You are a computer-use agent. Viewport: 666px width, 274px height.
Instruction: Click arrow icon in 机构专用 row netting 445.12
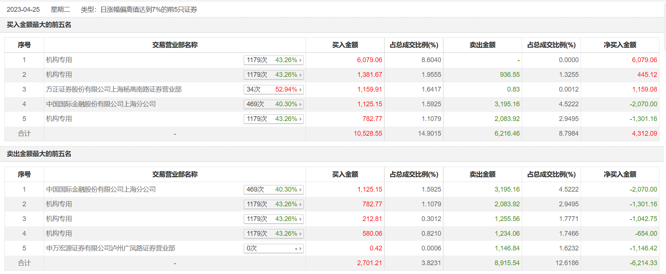[300, 75]
